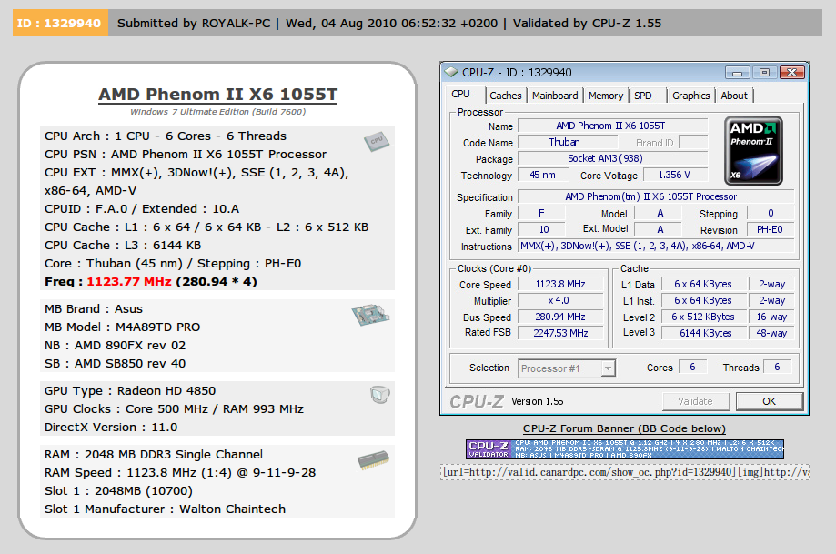Minimize the CPU-Z window
The image size is (836, 554).
(738, 73)
